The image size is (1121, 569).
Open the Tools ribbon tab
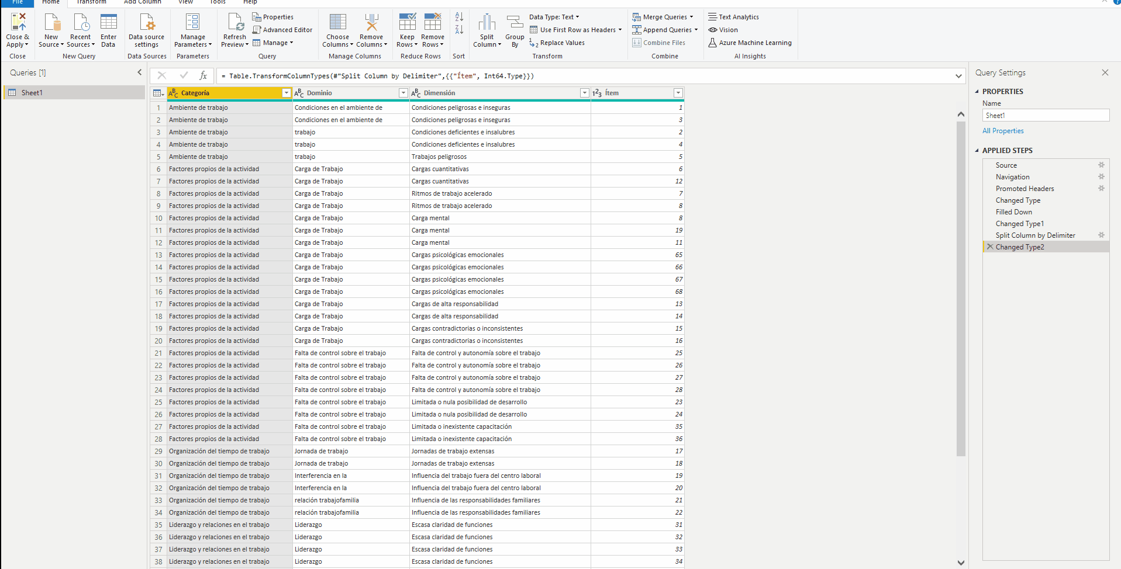pos(218,2)
